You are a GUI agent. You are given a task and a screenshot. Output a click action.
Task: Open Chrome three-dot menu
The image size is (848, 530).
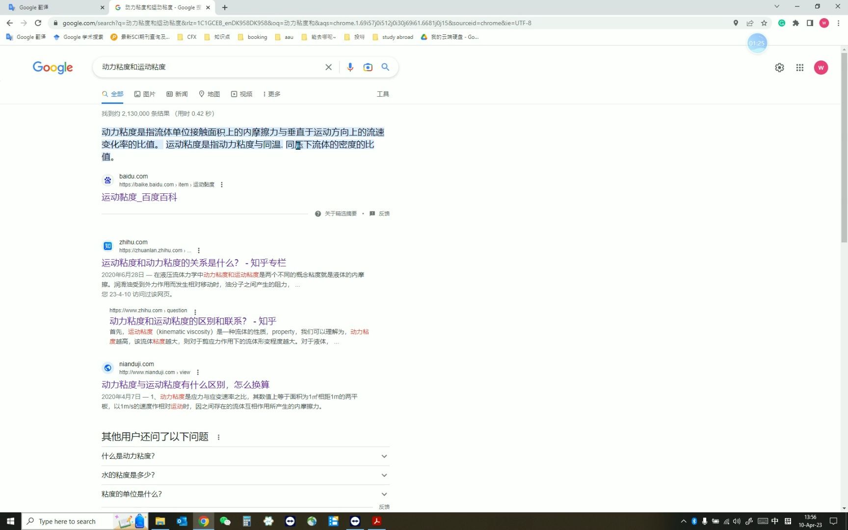point(838,23)
